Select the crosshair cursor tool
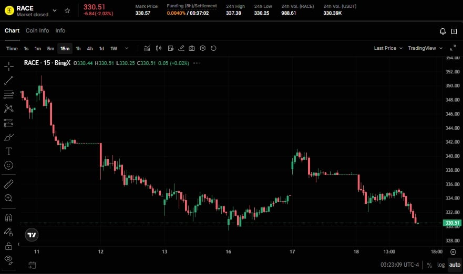The width and height of the screenshot is (463, 274). pyautogui.click(x=9, y=67)
